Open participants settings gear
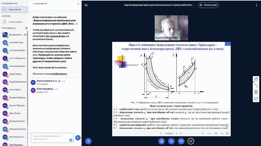Viewport: 261px width, 146px height. pos(26,28)
